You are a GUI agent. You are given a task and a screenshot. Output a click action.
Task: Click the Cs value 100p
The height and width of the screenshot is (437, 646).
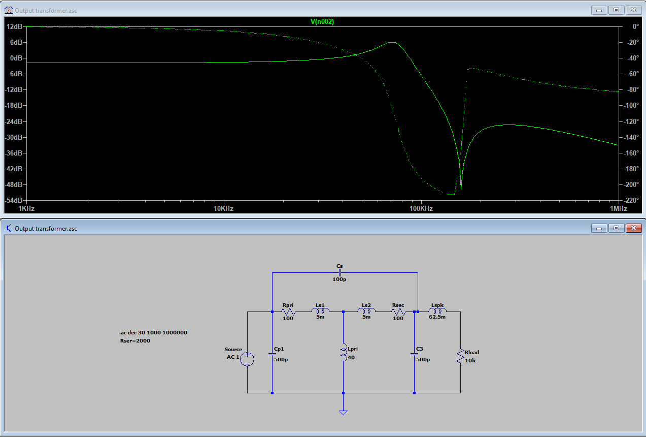tap(339, 280)
